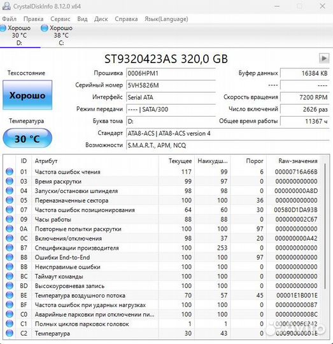Open the Диск menu
Image resolution: width=333 pixels, height=344 pixels.
[x=101, y=19]
